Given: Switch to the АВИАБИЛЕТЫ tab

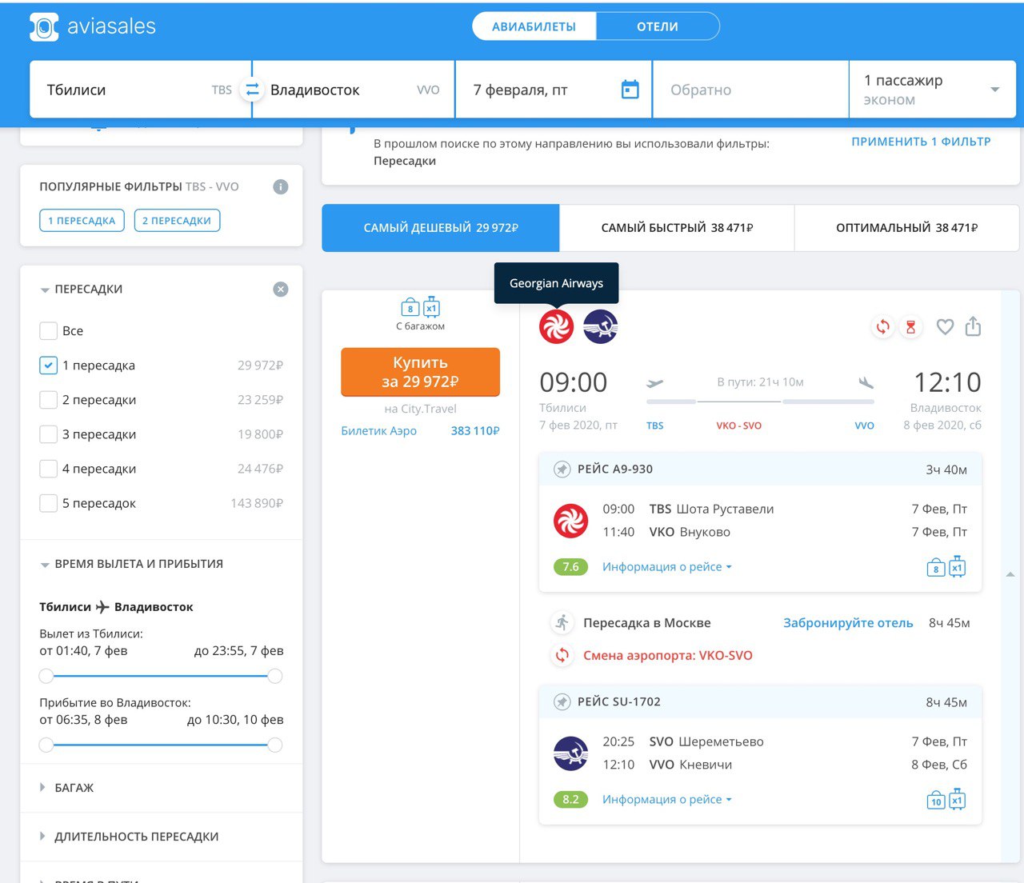Looking at the screenshot, I should click(x=534, y=26).
